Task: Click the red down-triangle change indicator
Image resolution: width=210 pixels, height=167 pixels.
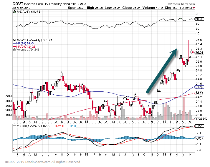Action: pyautogui.click(x=194, y=8)
